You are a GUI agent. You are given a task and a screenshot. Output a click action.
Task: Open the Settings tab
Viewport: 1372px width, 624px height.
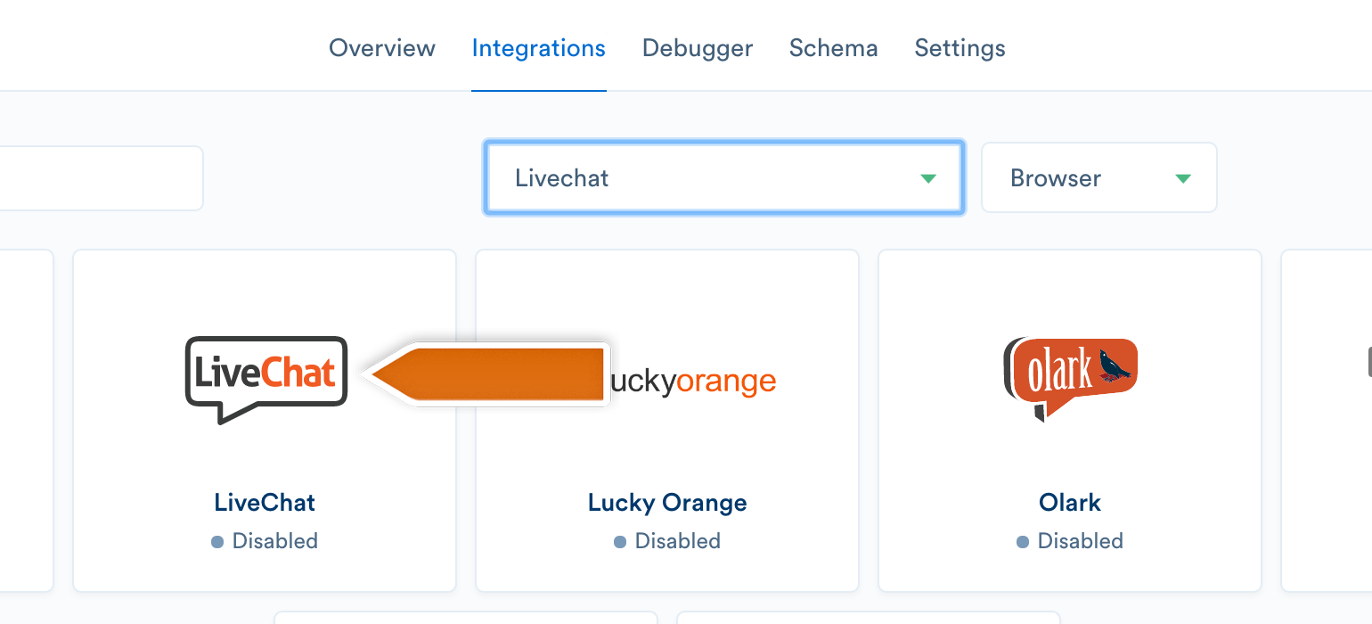[960, 47]
